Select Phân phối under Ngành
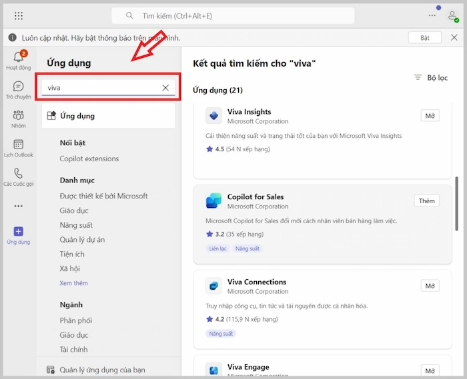This screenshot has width=467, height=379. coord(76,320)
